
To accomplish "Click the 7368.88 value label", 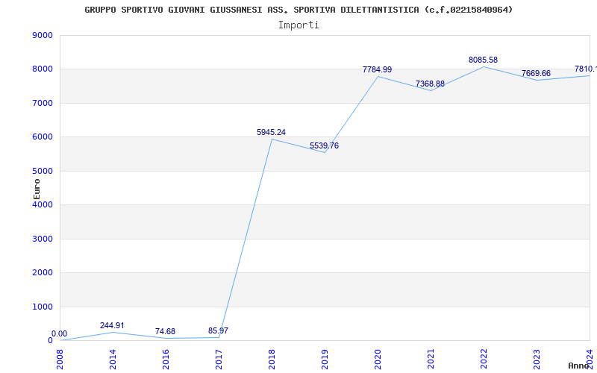I will coord(430,84).
